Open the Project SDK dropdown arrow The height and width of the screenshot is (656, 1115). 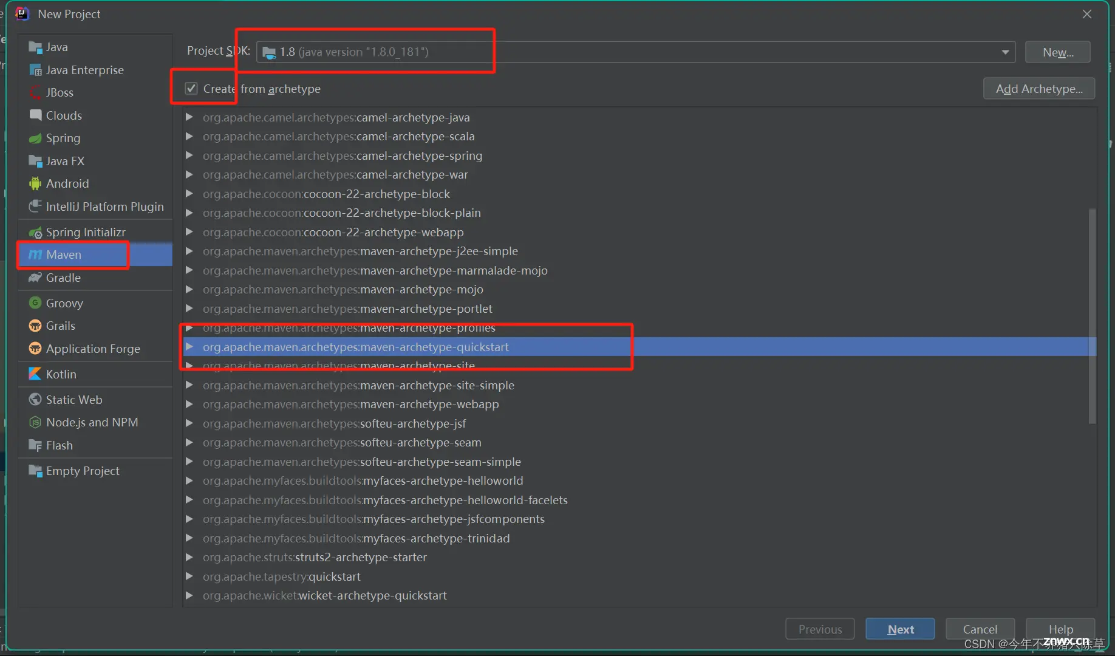coord(1005,52)
